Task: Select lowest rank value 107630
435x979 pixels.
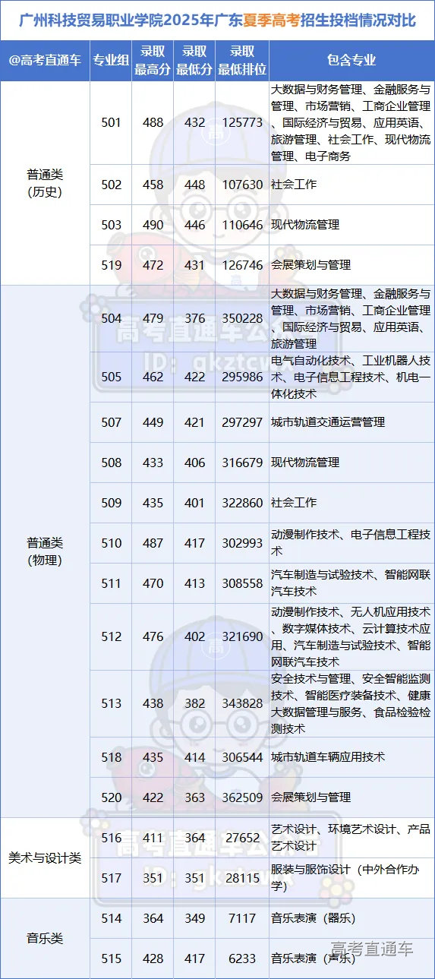Action: click(242, 185)
